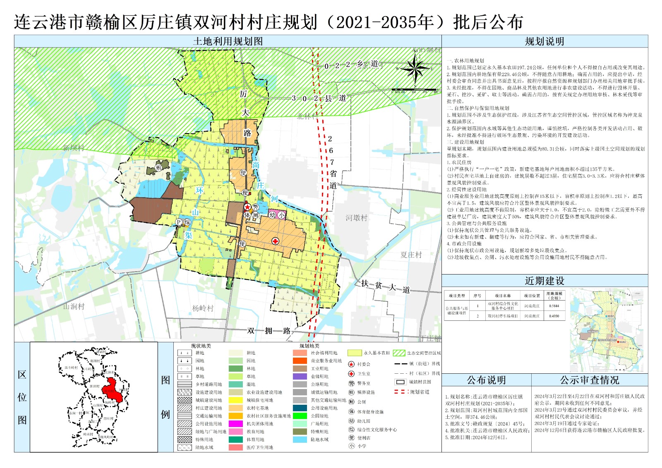Click the 现状 城镇建设用地 crosshatch pattern symbol

pos(185,400)
